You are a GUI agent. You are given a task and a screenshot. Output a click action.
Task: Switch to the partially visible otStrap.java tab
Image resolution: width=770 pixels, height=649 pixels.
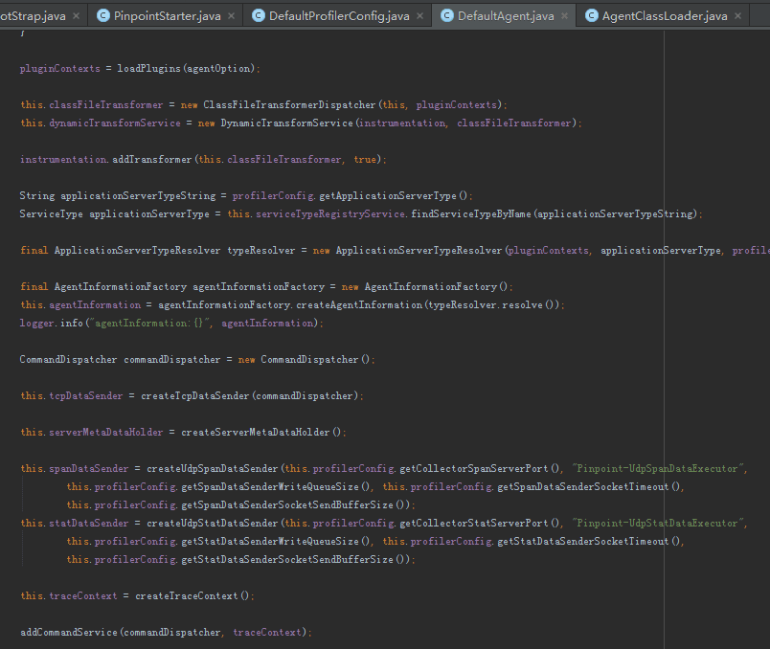pos(34,16)
